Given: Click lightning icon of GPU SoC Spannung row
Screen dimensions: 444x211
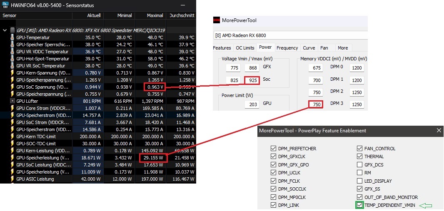Looking at the screenshot, I should pyautogui.click(x=12, y=87).
